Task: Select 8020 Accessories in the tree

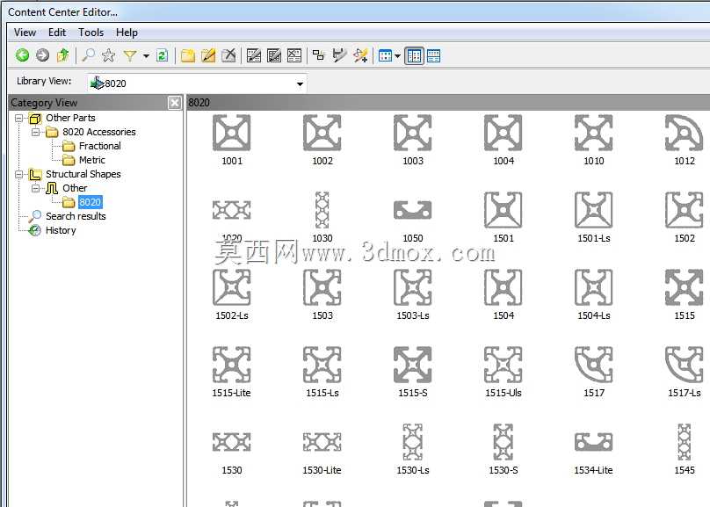Action: click(99, 132)
